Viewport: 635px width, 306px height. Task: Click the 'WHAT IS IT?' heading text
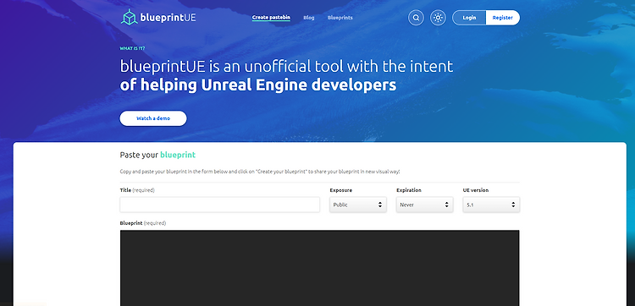pos(132,48)
